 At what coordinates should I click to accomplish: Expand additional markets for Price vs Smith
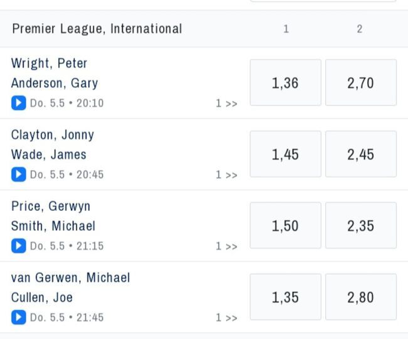coord(227,247)
